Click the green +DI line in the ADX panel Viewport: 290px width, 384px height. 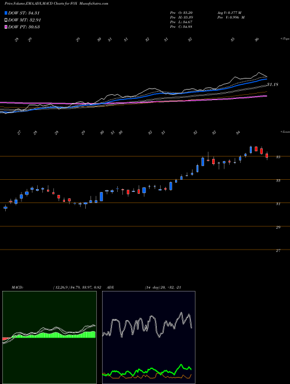tap(181, 365)
